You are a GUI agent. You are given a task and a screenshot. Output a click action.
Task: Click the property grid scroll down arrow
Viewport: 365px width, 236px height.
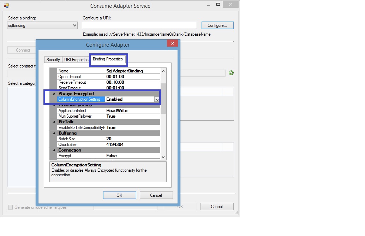[x=163, y=157]
